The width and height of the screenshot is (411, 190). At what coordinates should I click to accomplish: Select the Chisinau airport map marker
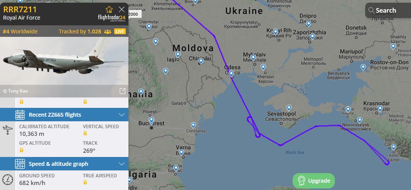pyautogui.click(x=201, y=61)
